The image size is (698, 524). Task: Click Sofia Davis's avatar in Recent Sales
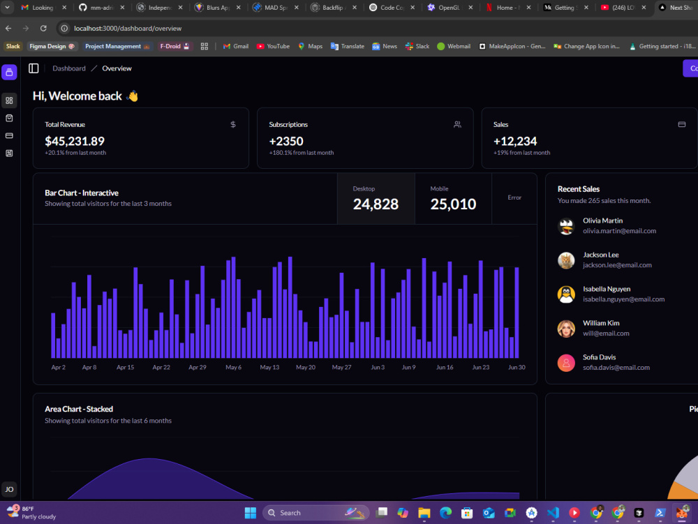pos(566,363)
